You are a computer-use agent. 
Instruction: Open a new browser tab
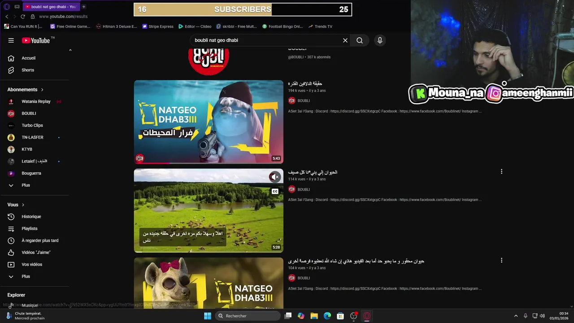(x=83, y=7)
